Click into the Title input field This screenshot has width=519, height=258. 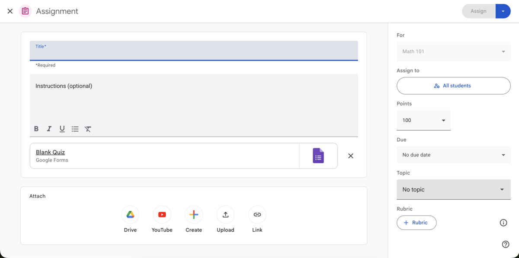194,51
